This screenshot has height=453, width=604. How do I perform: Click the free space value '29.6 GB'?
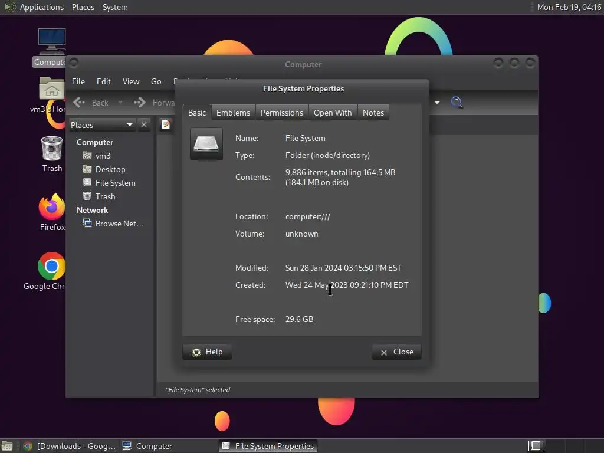click(x=299, y=319)
